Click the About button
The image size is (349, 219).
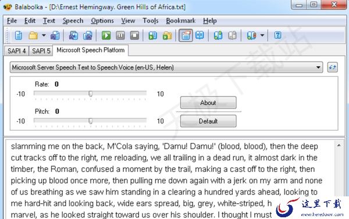[x=208, y=102]
